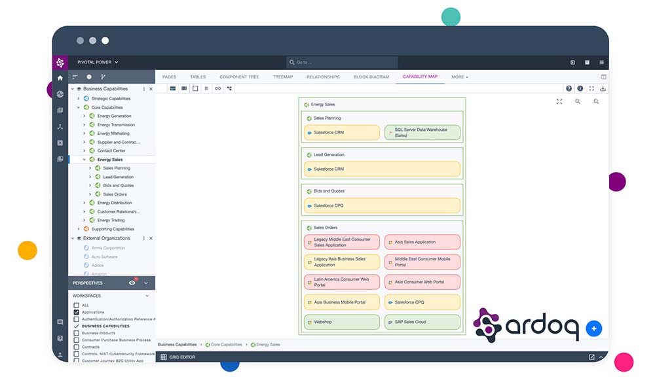Viewport: 655px width, 386px height.
Task: Toggle fullscreen with expand icon in toolbar
Action: (x=591, y=88)
